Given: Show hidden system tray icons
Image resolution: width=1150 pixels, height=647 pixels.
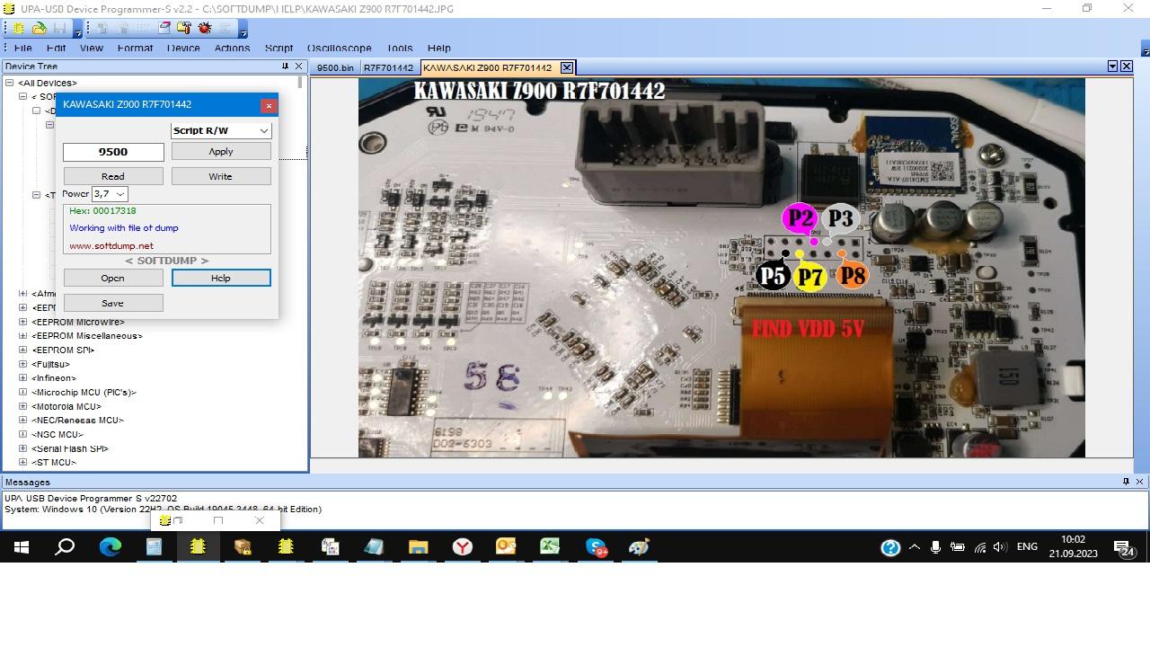Looking at the screenshot, I should [x=914, y=547].
